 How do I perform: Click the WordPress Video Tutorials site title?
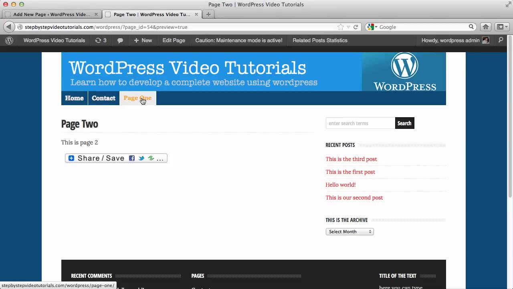point(187,67)
